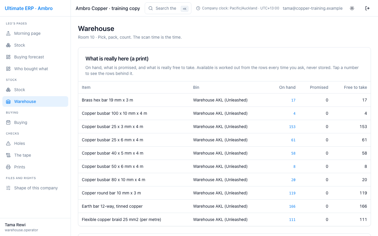378x236 pixels.
Task: Click the Who bought what icon
Action: (8, 69)
